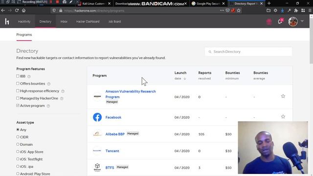Click the help icon beside Active program
This screenshot has width=313, height=176.
(48, 106)
